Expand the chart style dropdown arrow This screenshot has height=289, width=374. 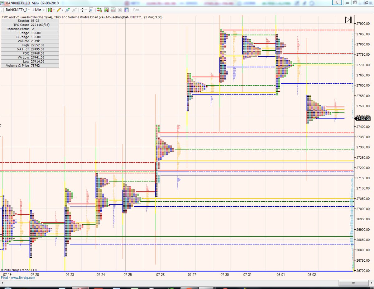pos(53,10)
